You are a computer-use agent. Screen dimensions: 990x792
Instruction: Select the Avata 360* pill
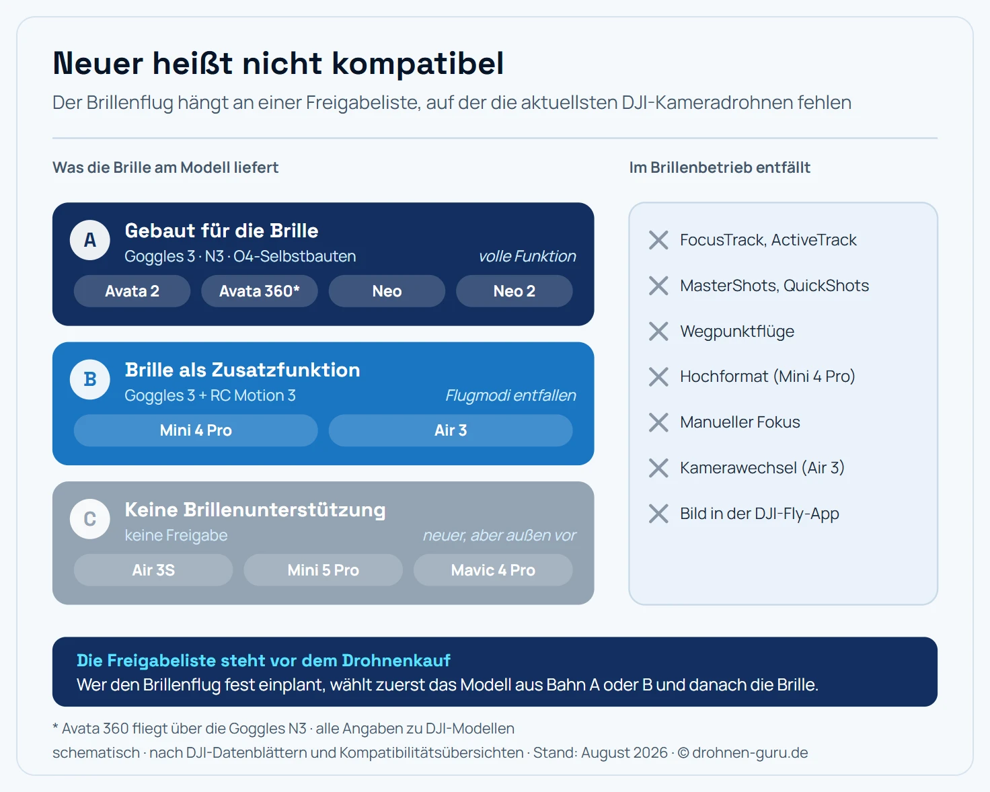[260, 291]
